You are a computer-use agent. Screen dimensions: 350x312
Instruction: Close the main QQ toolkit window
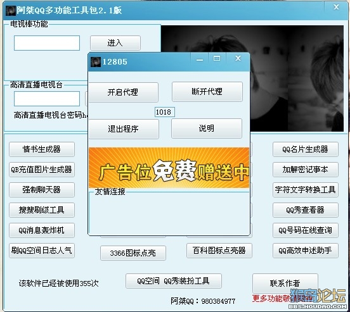tap(336, 7)
